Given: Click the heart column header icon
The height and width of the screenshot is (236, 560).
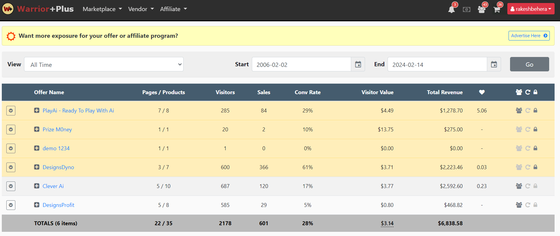Looking at the screenshot, I should tap(482, 92).
